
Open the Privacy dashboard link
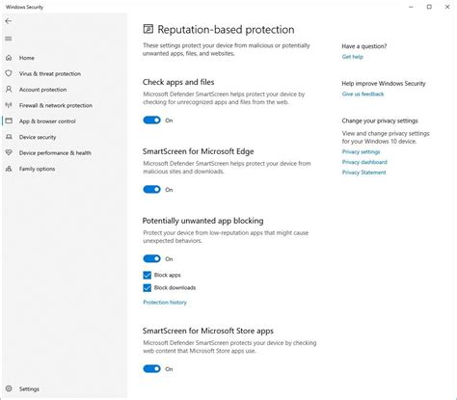(364, 162)
